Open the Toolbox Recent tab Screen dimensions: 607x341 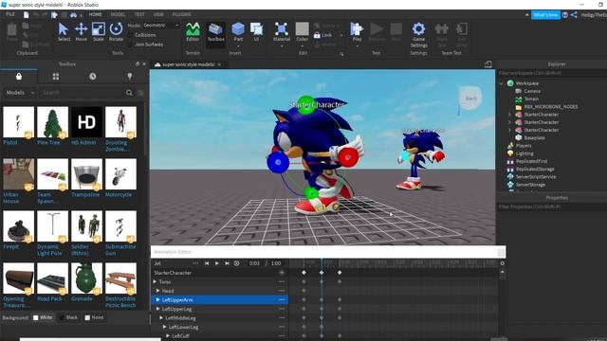(x=93, y=77)
